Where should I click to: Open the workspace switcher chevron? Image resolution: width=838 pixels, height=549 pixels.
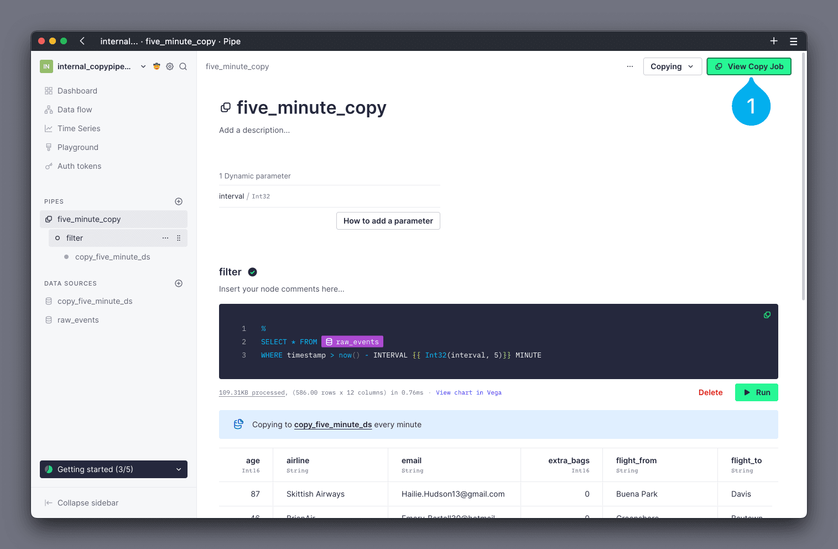click(x=143, y=66)
